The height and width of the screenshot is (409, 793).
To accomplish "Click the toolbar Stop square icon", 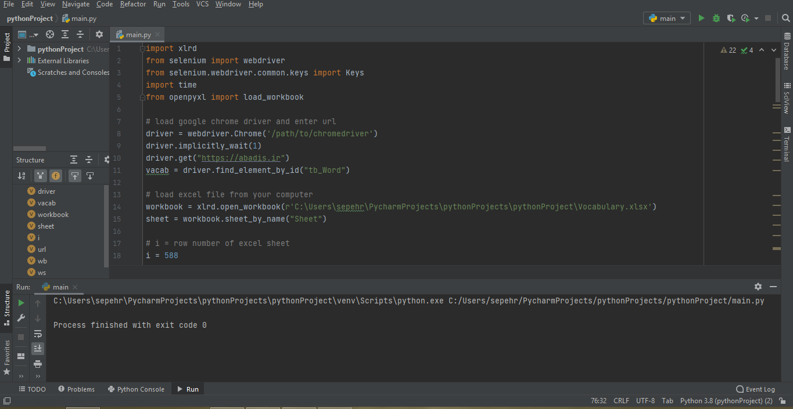I will [768, 19].
